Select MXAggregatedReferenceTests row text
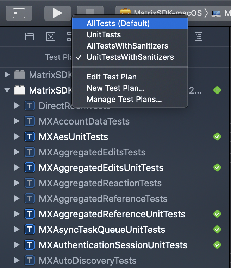Viewport: 231px width, 268px height. (103, 199)
